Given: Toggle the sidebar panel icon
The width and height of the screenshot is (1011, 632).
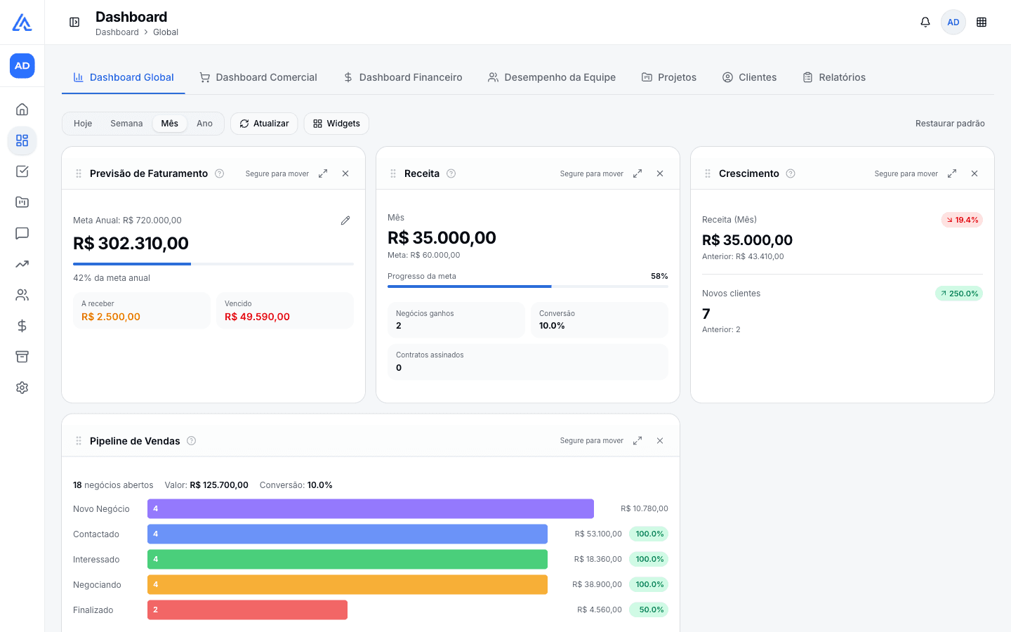Looking at the screenshot, I should 74,22.
